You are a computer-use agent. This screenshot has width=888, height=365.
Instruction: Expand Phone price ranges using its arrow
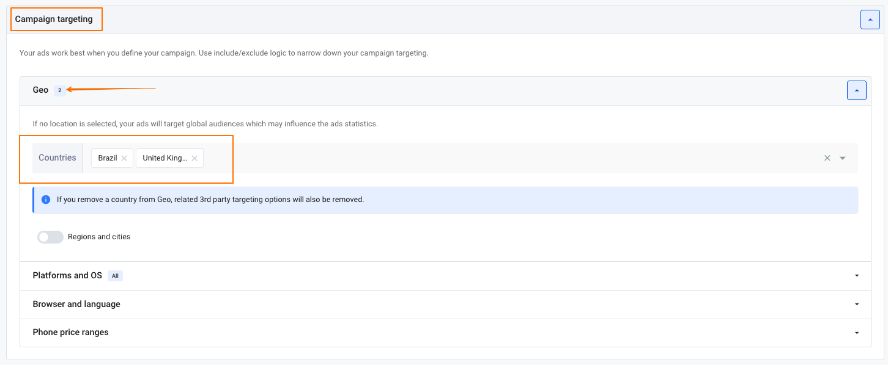(x=857, y=333)
